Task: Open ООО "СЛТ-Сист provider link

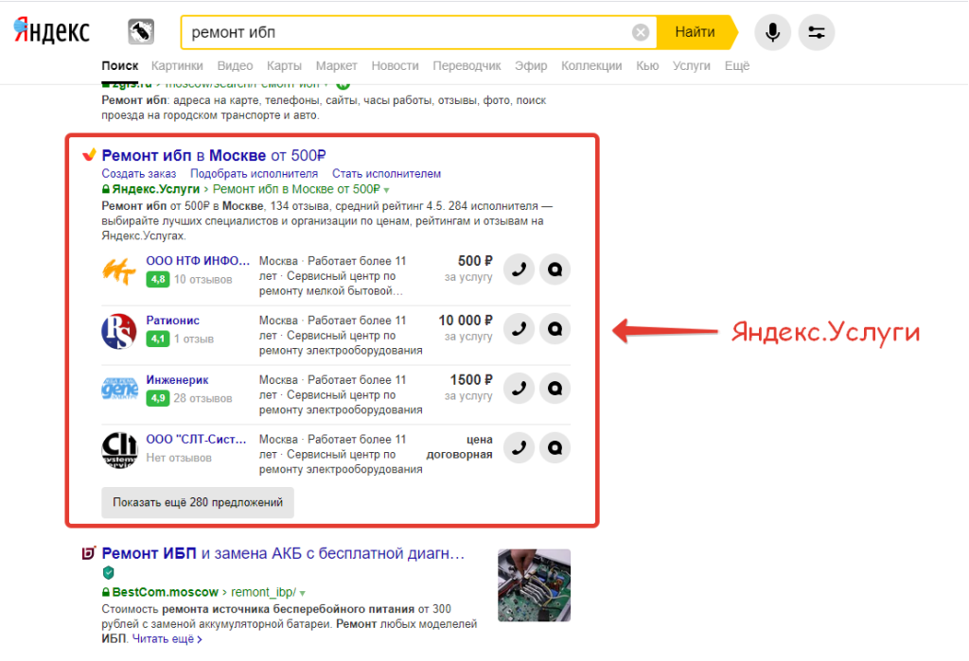Action: point(196,439)
